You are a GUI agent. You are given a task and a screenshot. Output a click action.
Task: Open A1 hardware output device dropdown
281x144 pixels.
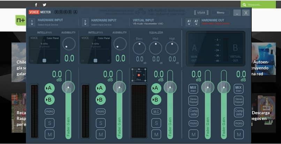pyautogui.click(x=189, y=23)
